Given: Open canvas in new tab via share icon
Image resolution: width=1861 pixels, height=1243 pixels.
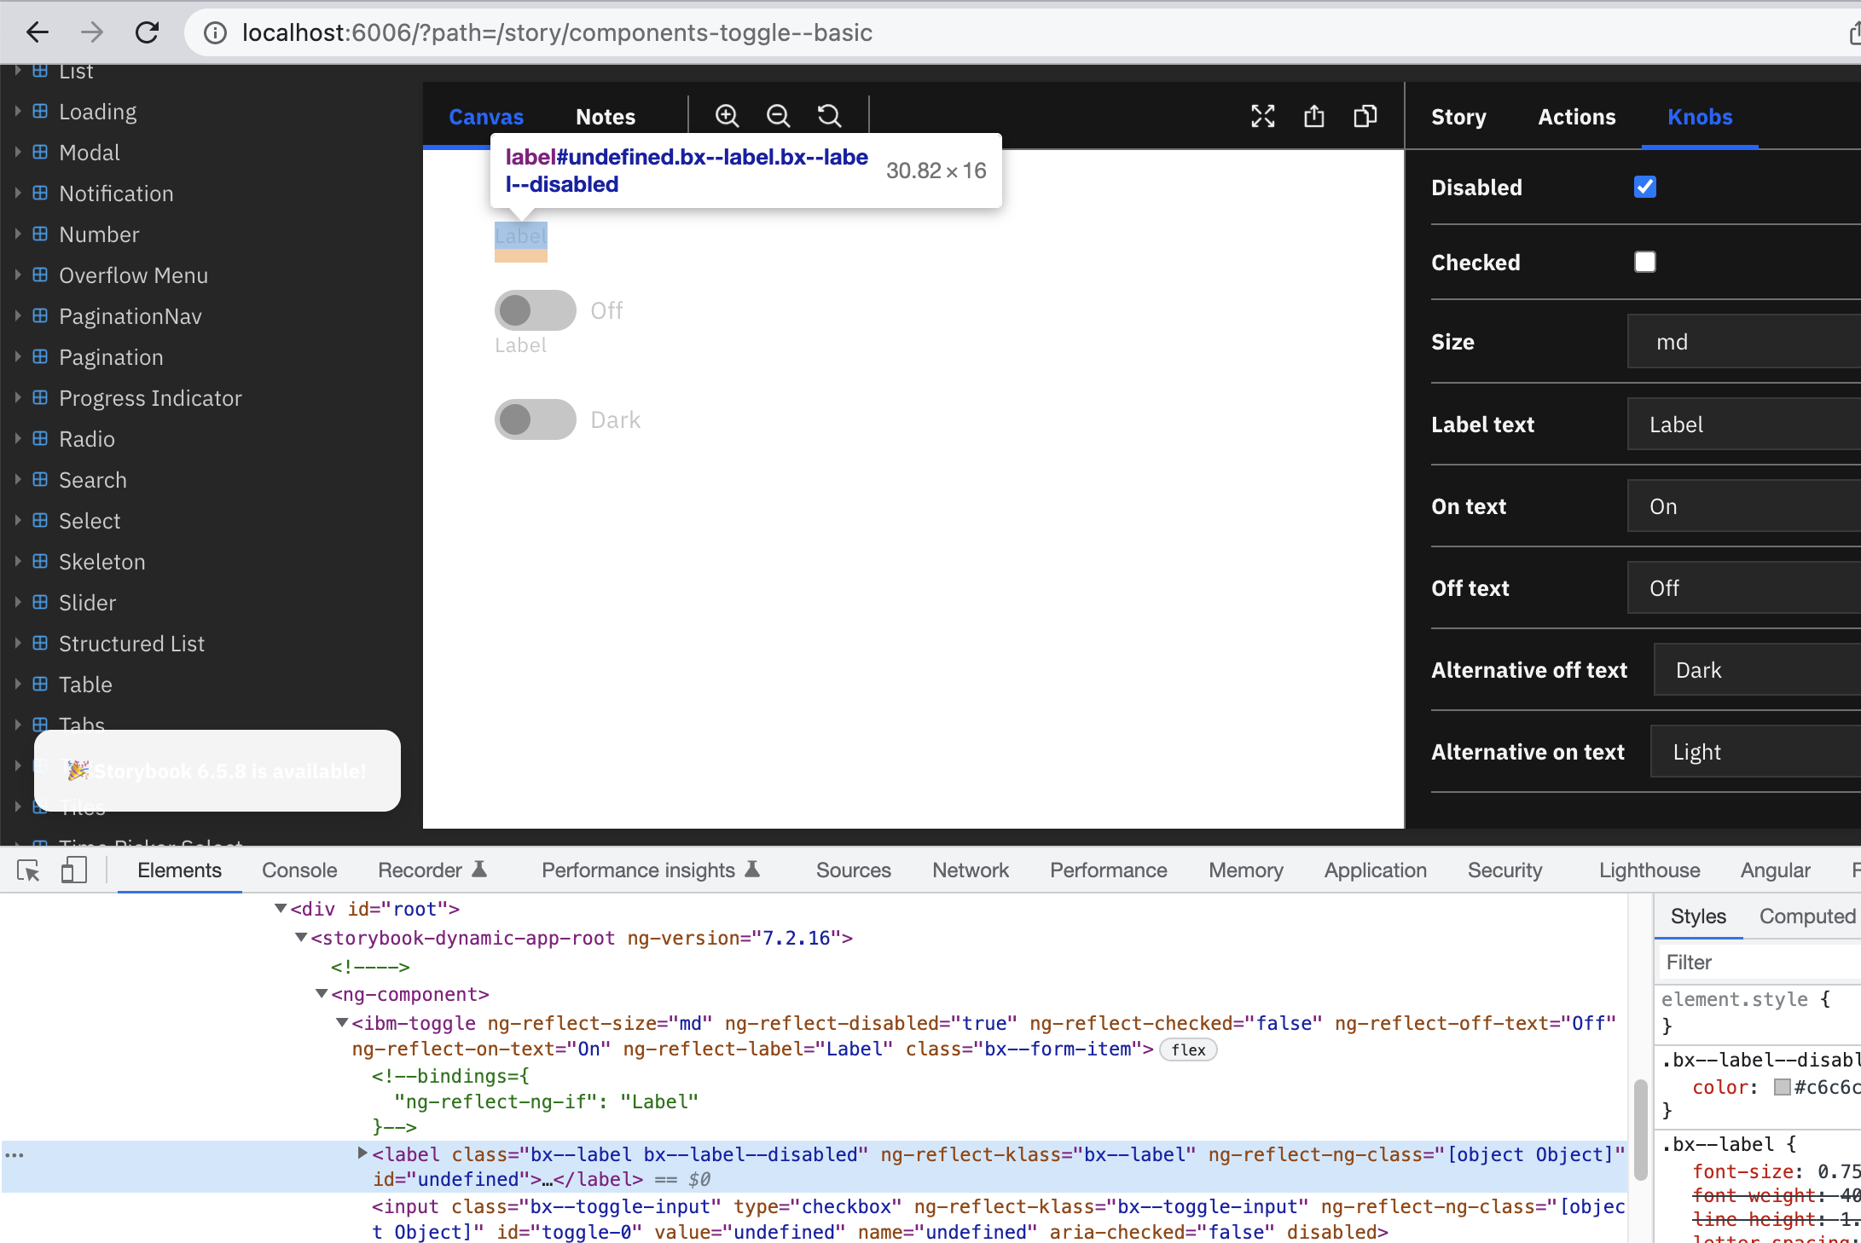Looking at the screenshot, I should pos(1313,116).
